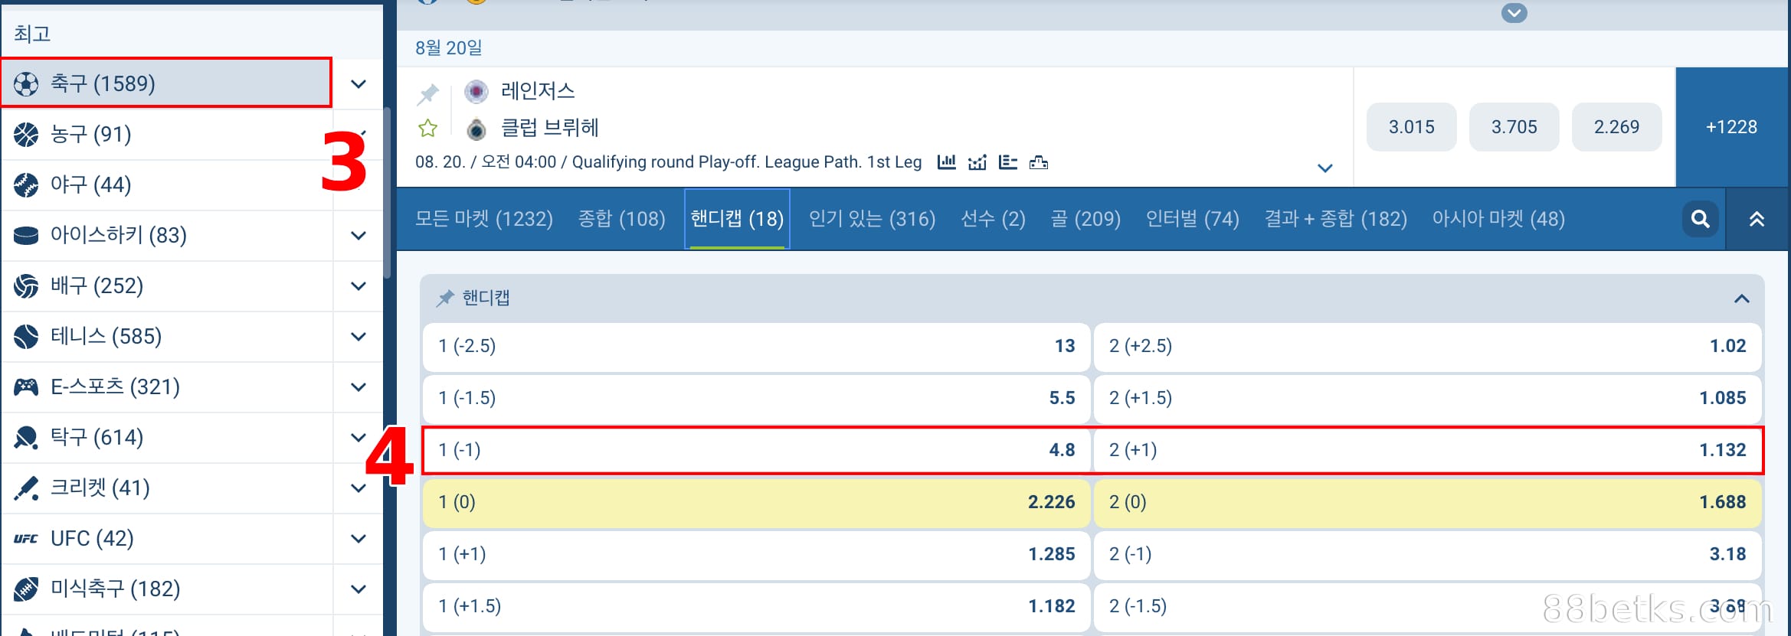Click the double-chevron collapse all button
1791x636 pixels.
[x=1757, y=219]
